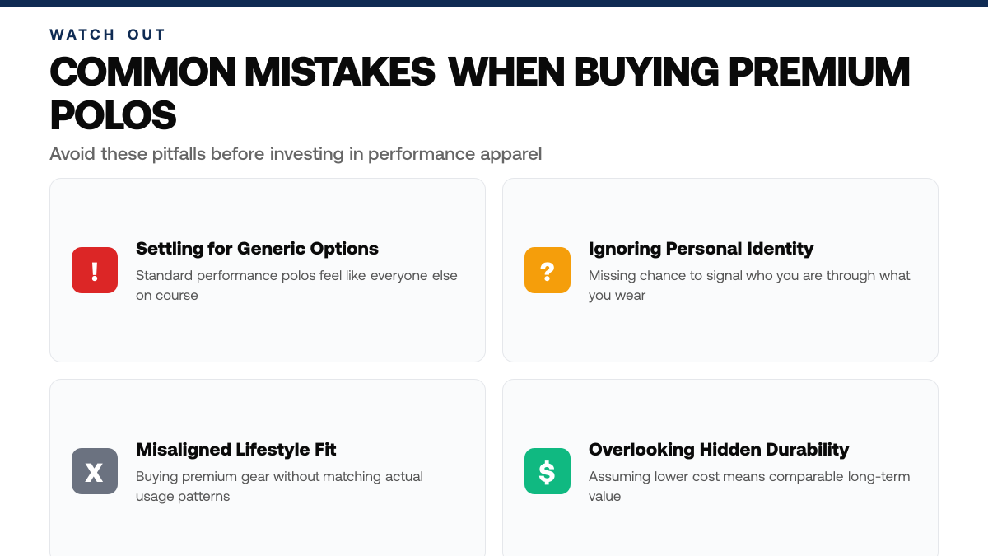Click empty area of Hidden Durability card
Screen dimensions: 988x556
pyautogui.click(x=720, y=531)
